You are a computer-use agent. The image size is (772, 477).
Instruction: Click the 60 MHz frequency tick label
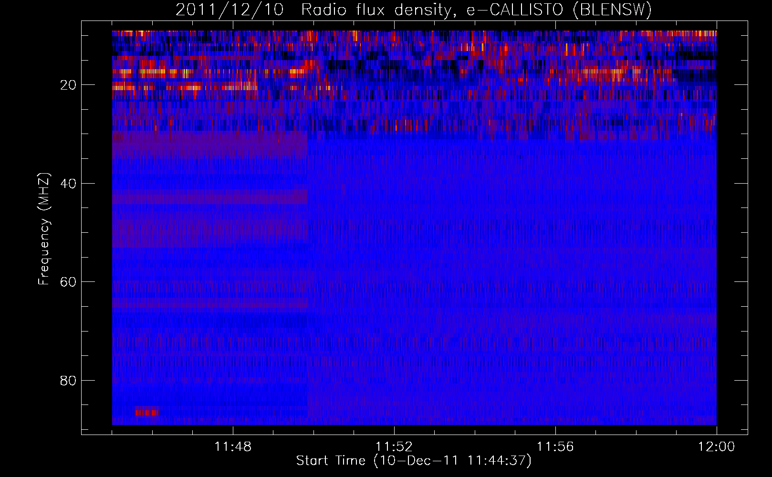pos(69,282)
